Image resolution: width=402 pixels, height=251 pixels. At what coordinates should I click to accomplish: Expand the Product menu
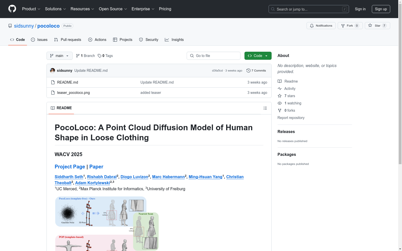tap(31, 9)
